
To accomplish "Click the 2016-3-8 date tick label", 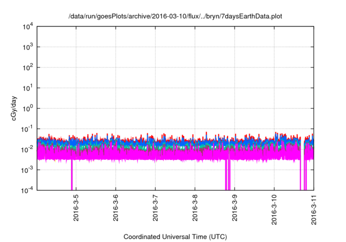I will 195,208.
